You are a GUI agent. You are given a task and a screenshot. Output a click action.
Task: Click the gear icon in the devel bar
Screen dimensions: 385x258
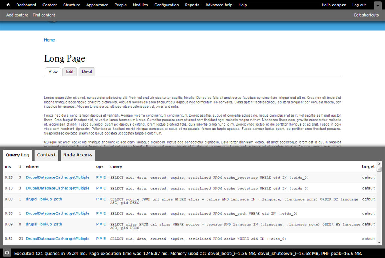[x=7, y=253]
